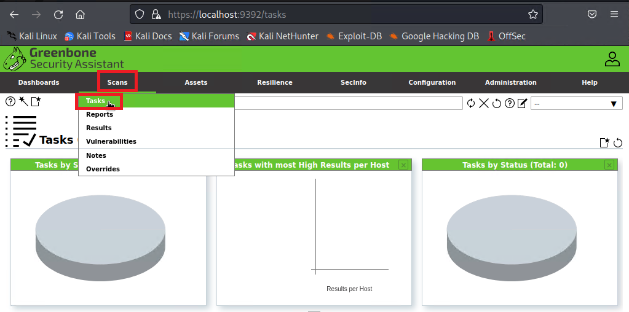Open Google Hacking DB bookmark
This screenshot has height=312, width=629.
pyautogui.click(x=435, y=36)
